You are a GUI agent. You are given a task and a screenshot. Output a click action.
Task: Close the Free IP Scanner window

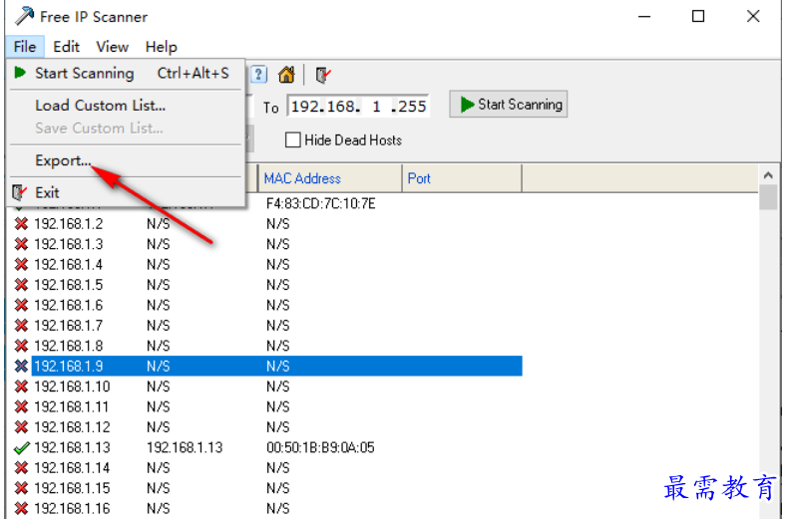point(753,17)
